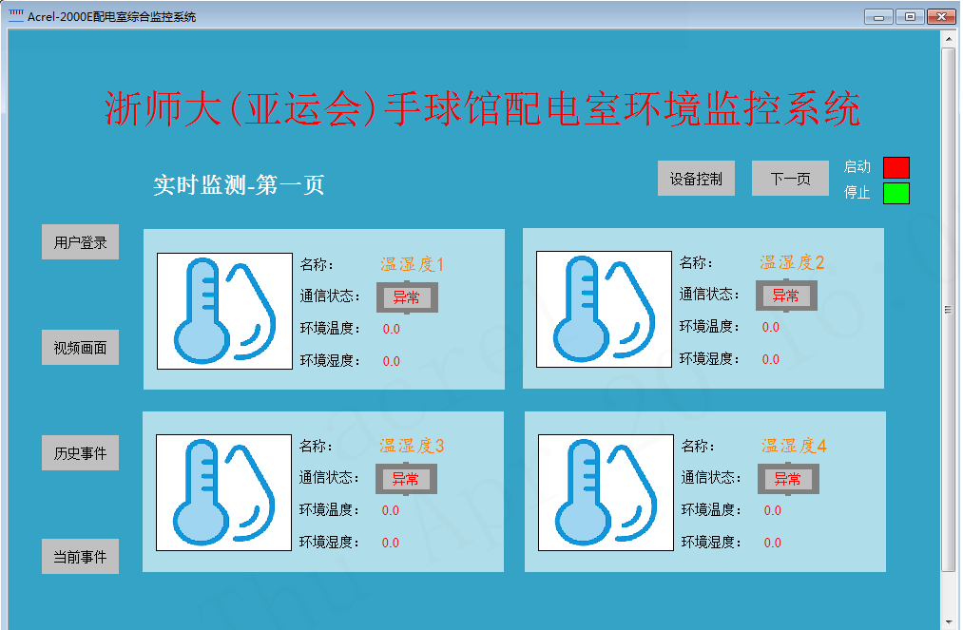The height and width of the screenshot is (630, 963).
Task: Click 环境湿度 value 0.0 of 温湿度3
Action: point(391,543)
